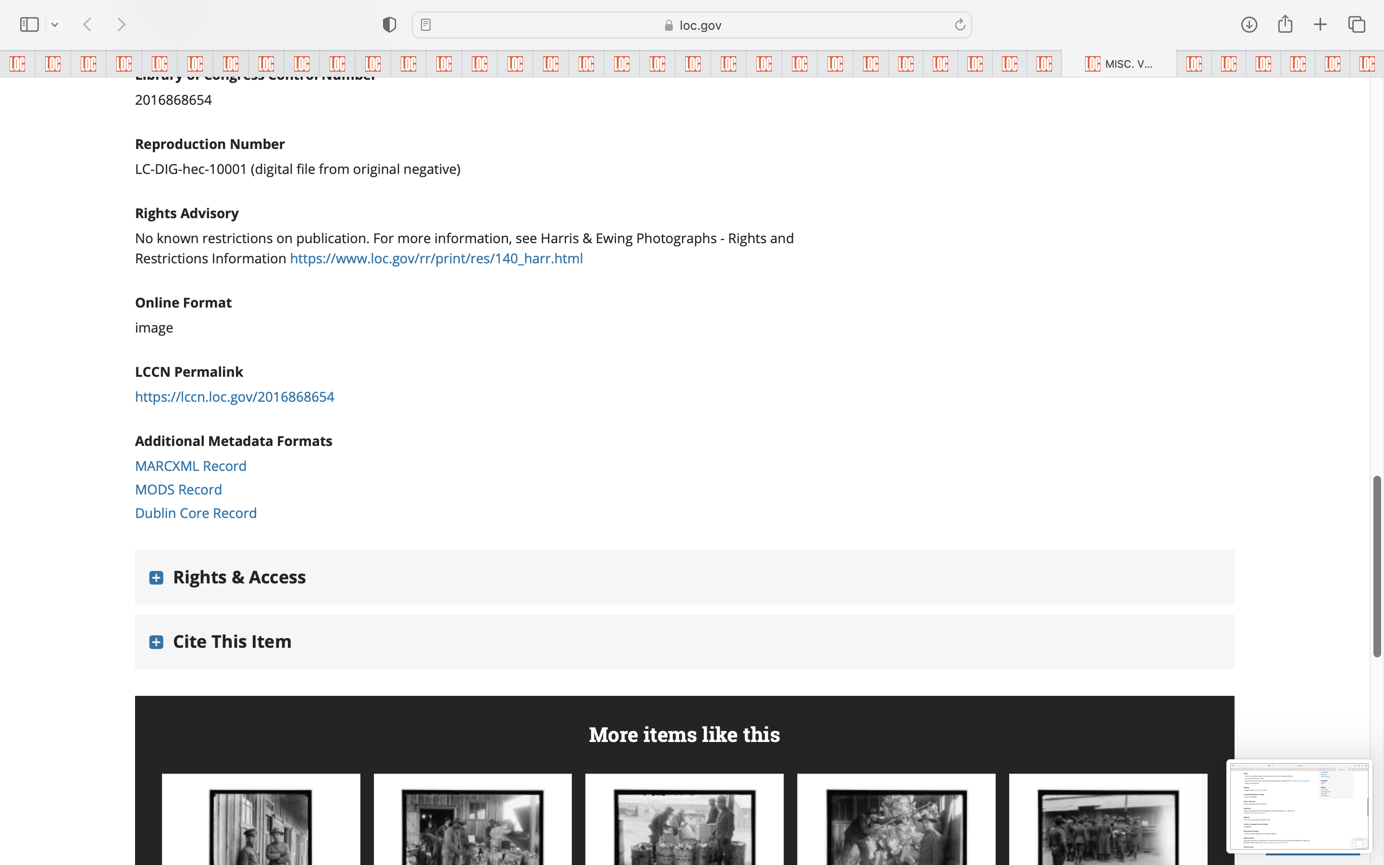Screen dimensions: 1384x865
Task: Select the first LOC tab
Action: [17, 63]
